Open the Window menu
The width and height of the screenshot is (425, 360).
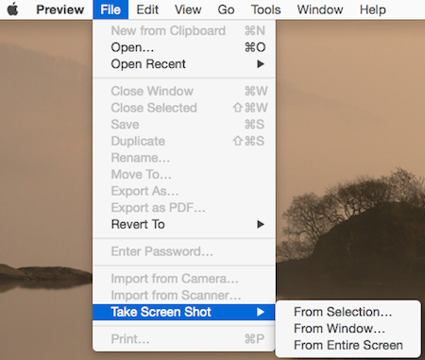pyautogui.click(x=320, y=9)
